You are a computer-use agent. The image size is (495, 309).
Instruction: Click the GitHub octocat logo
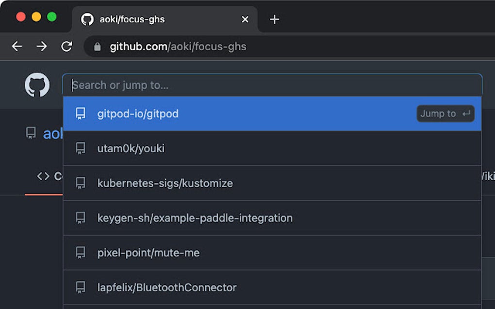(x=36, y=85)
